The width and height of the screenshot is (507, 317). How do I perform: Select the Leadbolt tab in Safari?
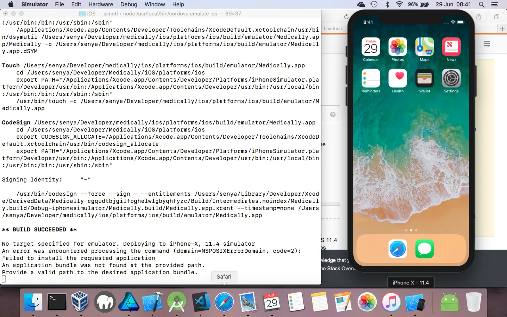pos(333,29)
